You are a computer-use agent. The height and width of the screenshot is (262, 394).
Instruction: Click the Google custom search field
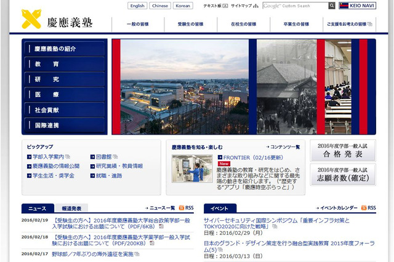295,6
